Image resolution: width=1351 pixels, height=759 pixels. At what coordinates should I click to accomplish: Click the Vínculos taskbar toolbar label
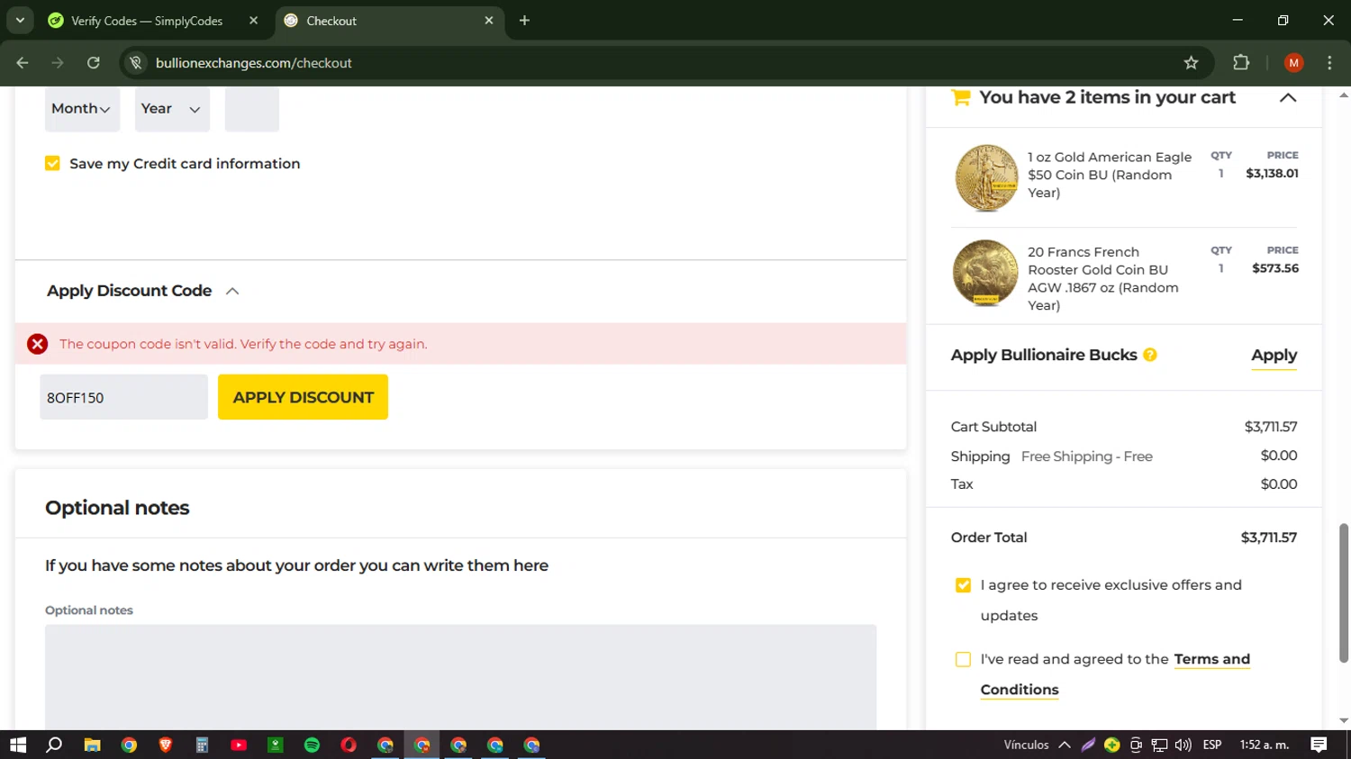(x=1026, y=745)
